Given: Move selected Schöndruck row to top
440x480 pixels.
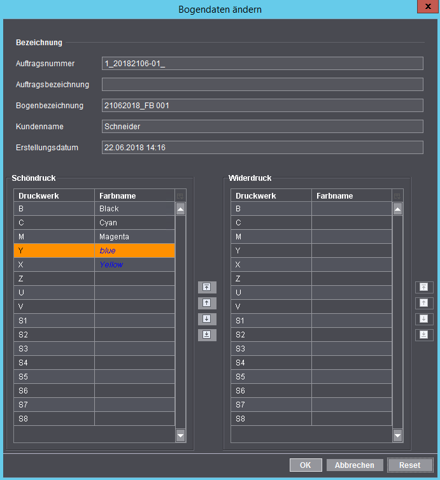Looking at the screenshot, I should point(207,287).
